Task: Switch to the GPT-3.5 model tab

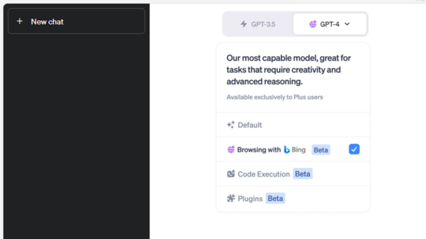Action: pyautogui.click(x=258, y=24)
